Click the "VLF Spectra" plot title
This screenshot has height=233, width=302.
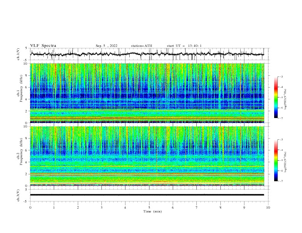click(x=43, y=46)
